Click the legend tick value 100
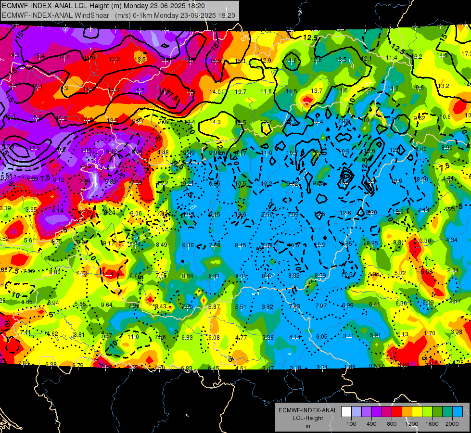Viewport: 471px width, 433px height. click(351, 424)
